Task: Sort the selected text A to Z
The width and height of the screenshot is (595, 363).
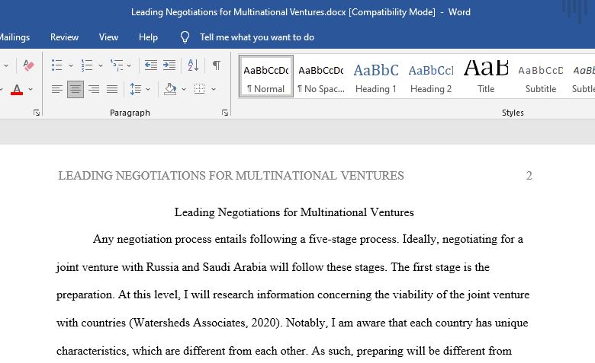Action: [x=193, y=65]
